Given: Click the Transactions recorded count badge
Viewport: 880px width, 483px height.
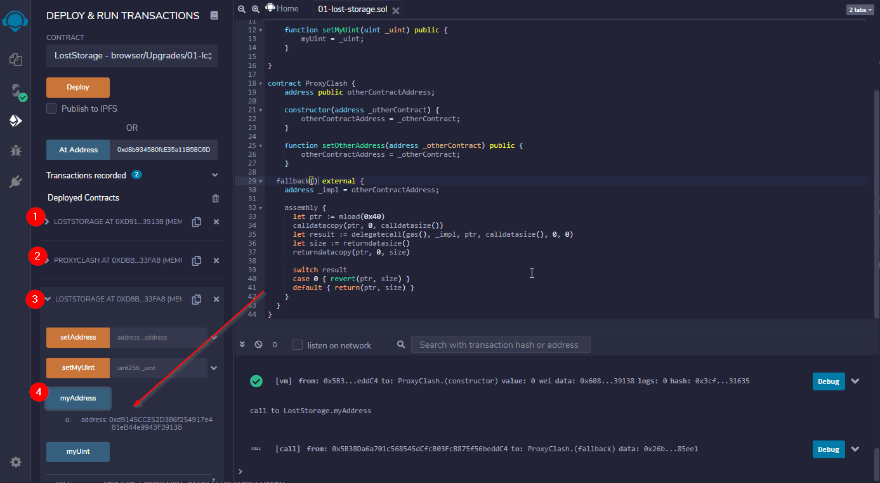Looking at the screenshot, I should point(136,175).
